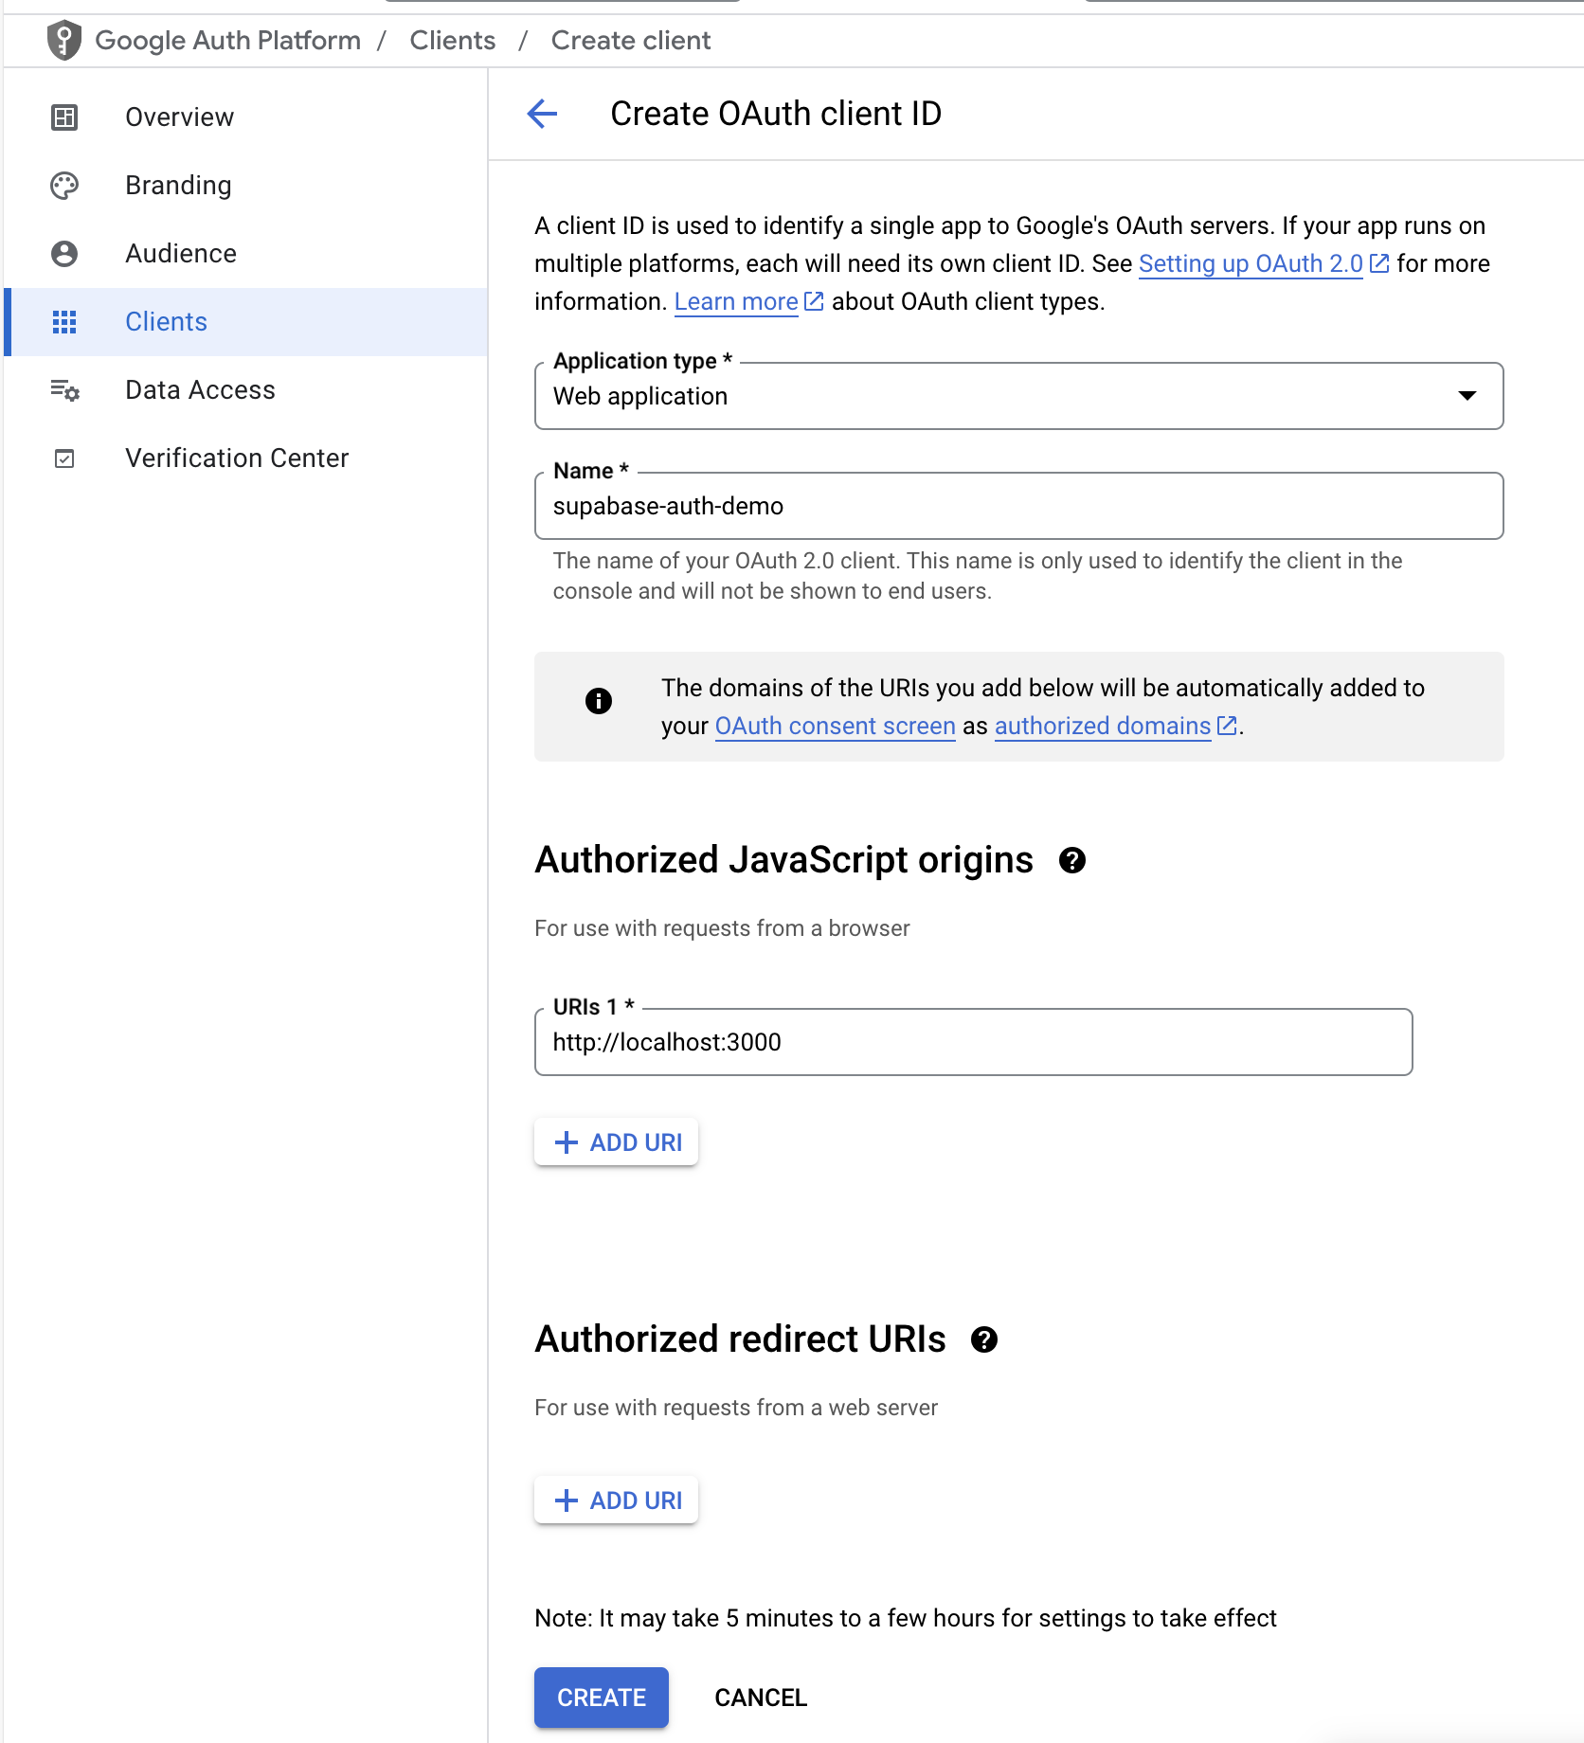
Task: Add URI under Authorized redirect URIs
Action: tap(617, 1500)
